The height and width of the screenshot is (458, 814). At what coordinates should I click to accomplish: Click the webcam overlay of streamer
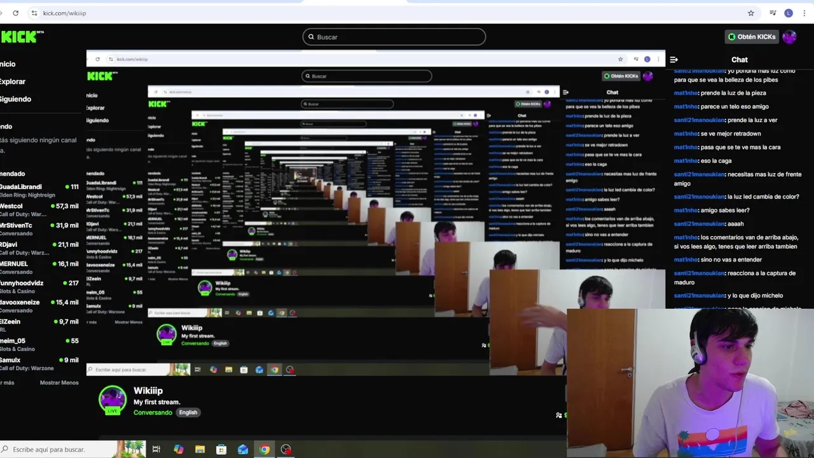[690, 383]
